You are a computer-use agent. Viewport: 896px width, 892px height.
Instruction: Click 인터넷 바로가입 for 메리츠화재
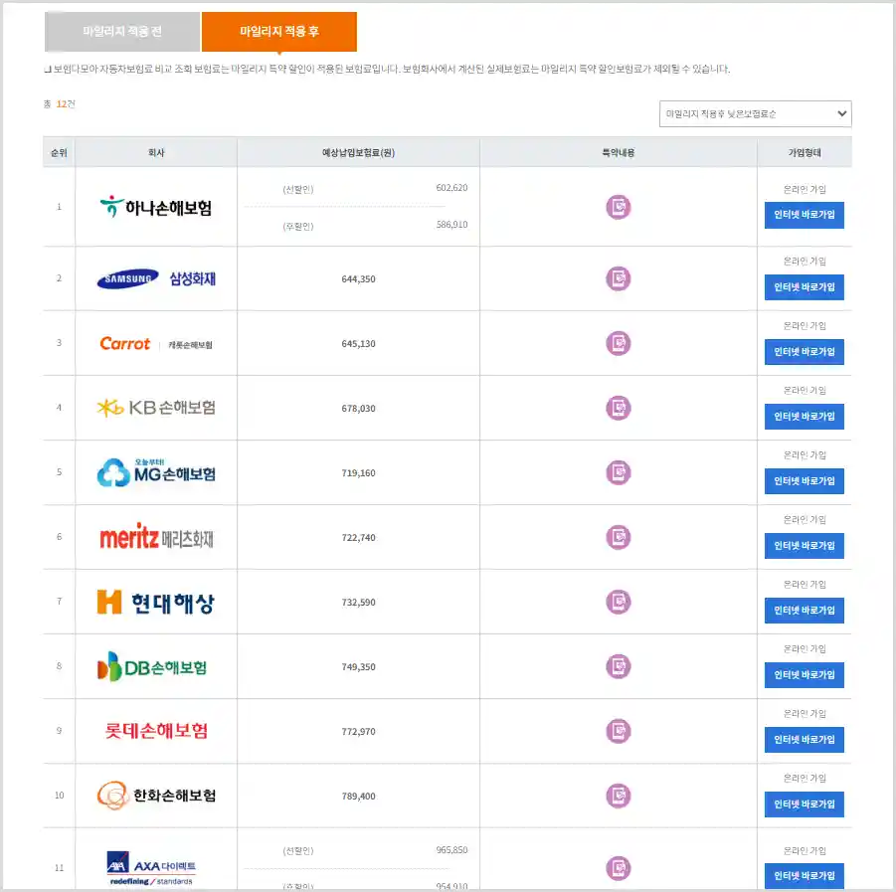coord(804,545)
